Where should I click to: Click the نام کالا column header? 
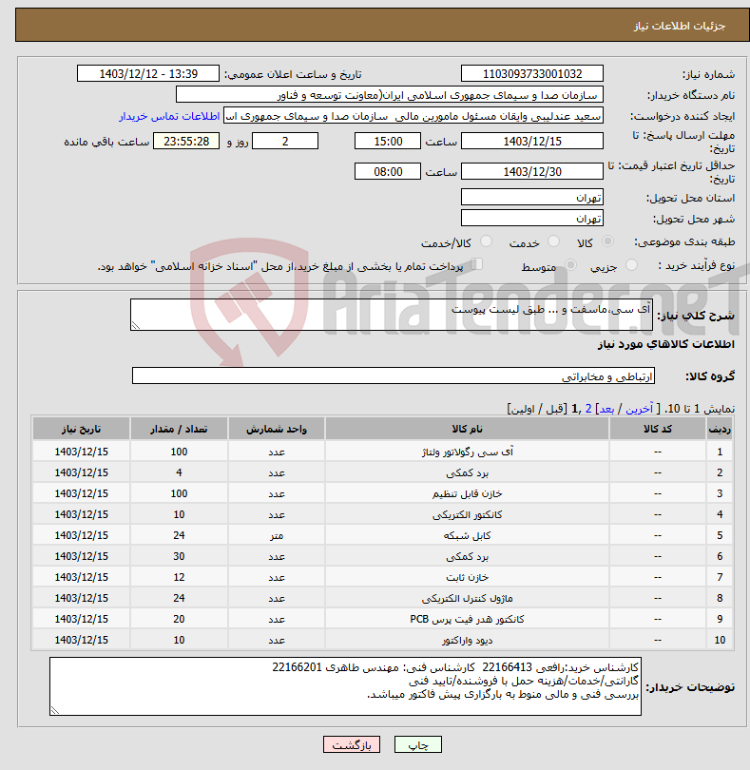tap(467, 429)
